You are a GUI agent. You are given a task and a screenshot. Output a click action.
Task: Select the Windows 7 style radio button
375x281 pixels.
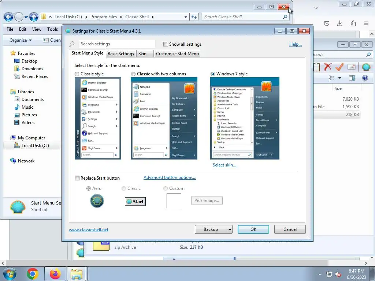tap(213, 74)
